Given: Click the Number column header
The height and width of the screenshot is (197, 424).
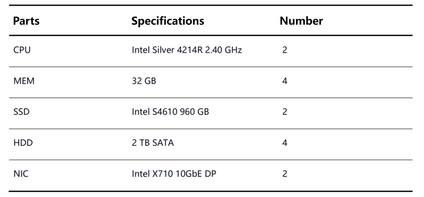Looking at the screenshot, I should point(301,21).
